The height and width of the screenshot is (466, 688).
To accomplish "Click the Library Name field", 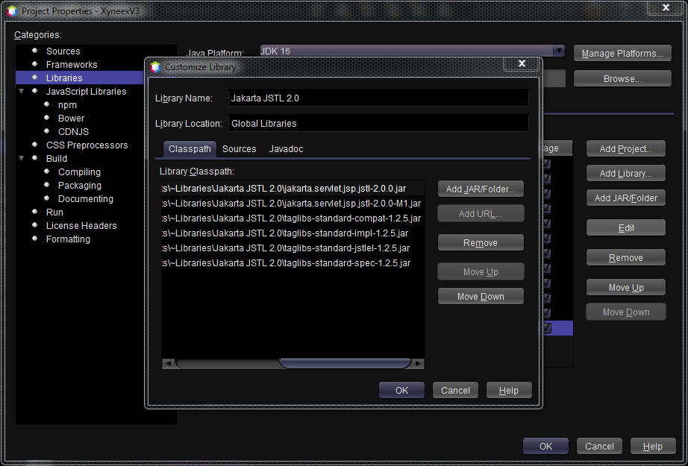I will [x=378, y=98].
